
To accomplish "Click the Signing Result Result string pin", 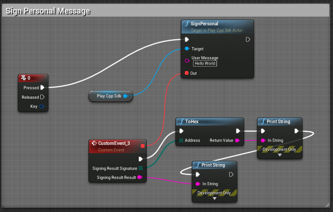I will point(140,177).
